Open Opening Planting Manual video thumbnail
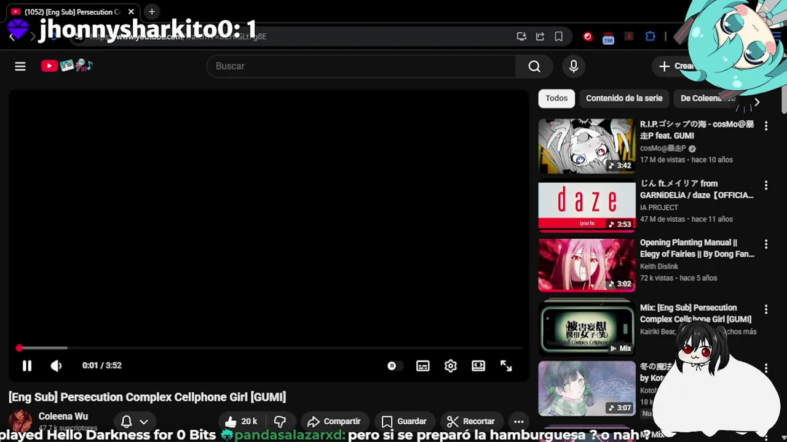 pos(587,265)
